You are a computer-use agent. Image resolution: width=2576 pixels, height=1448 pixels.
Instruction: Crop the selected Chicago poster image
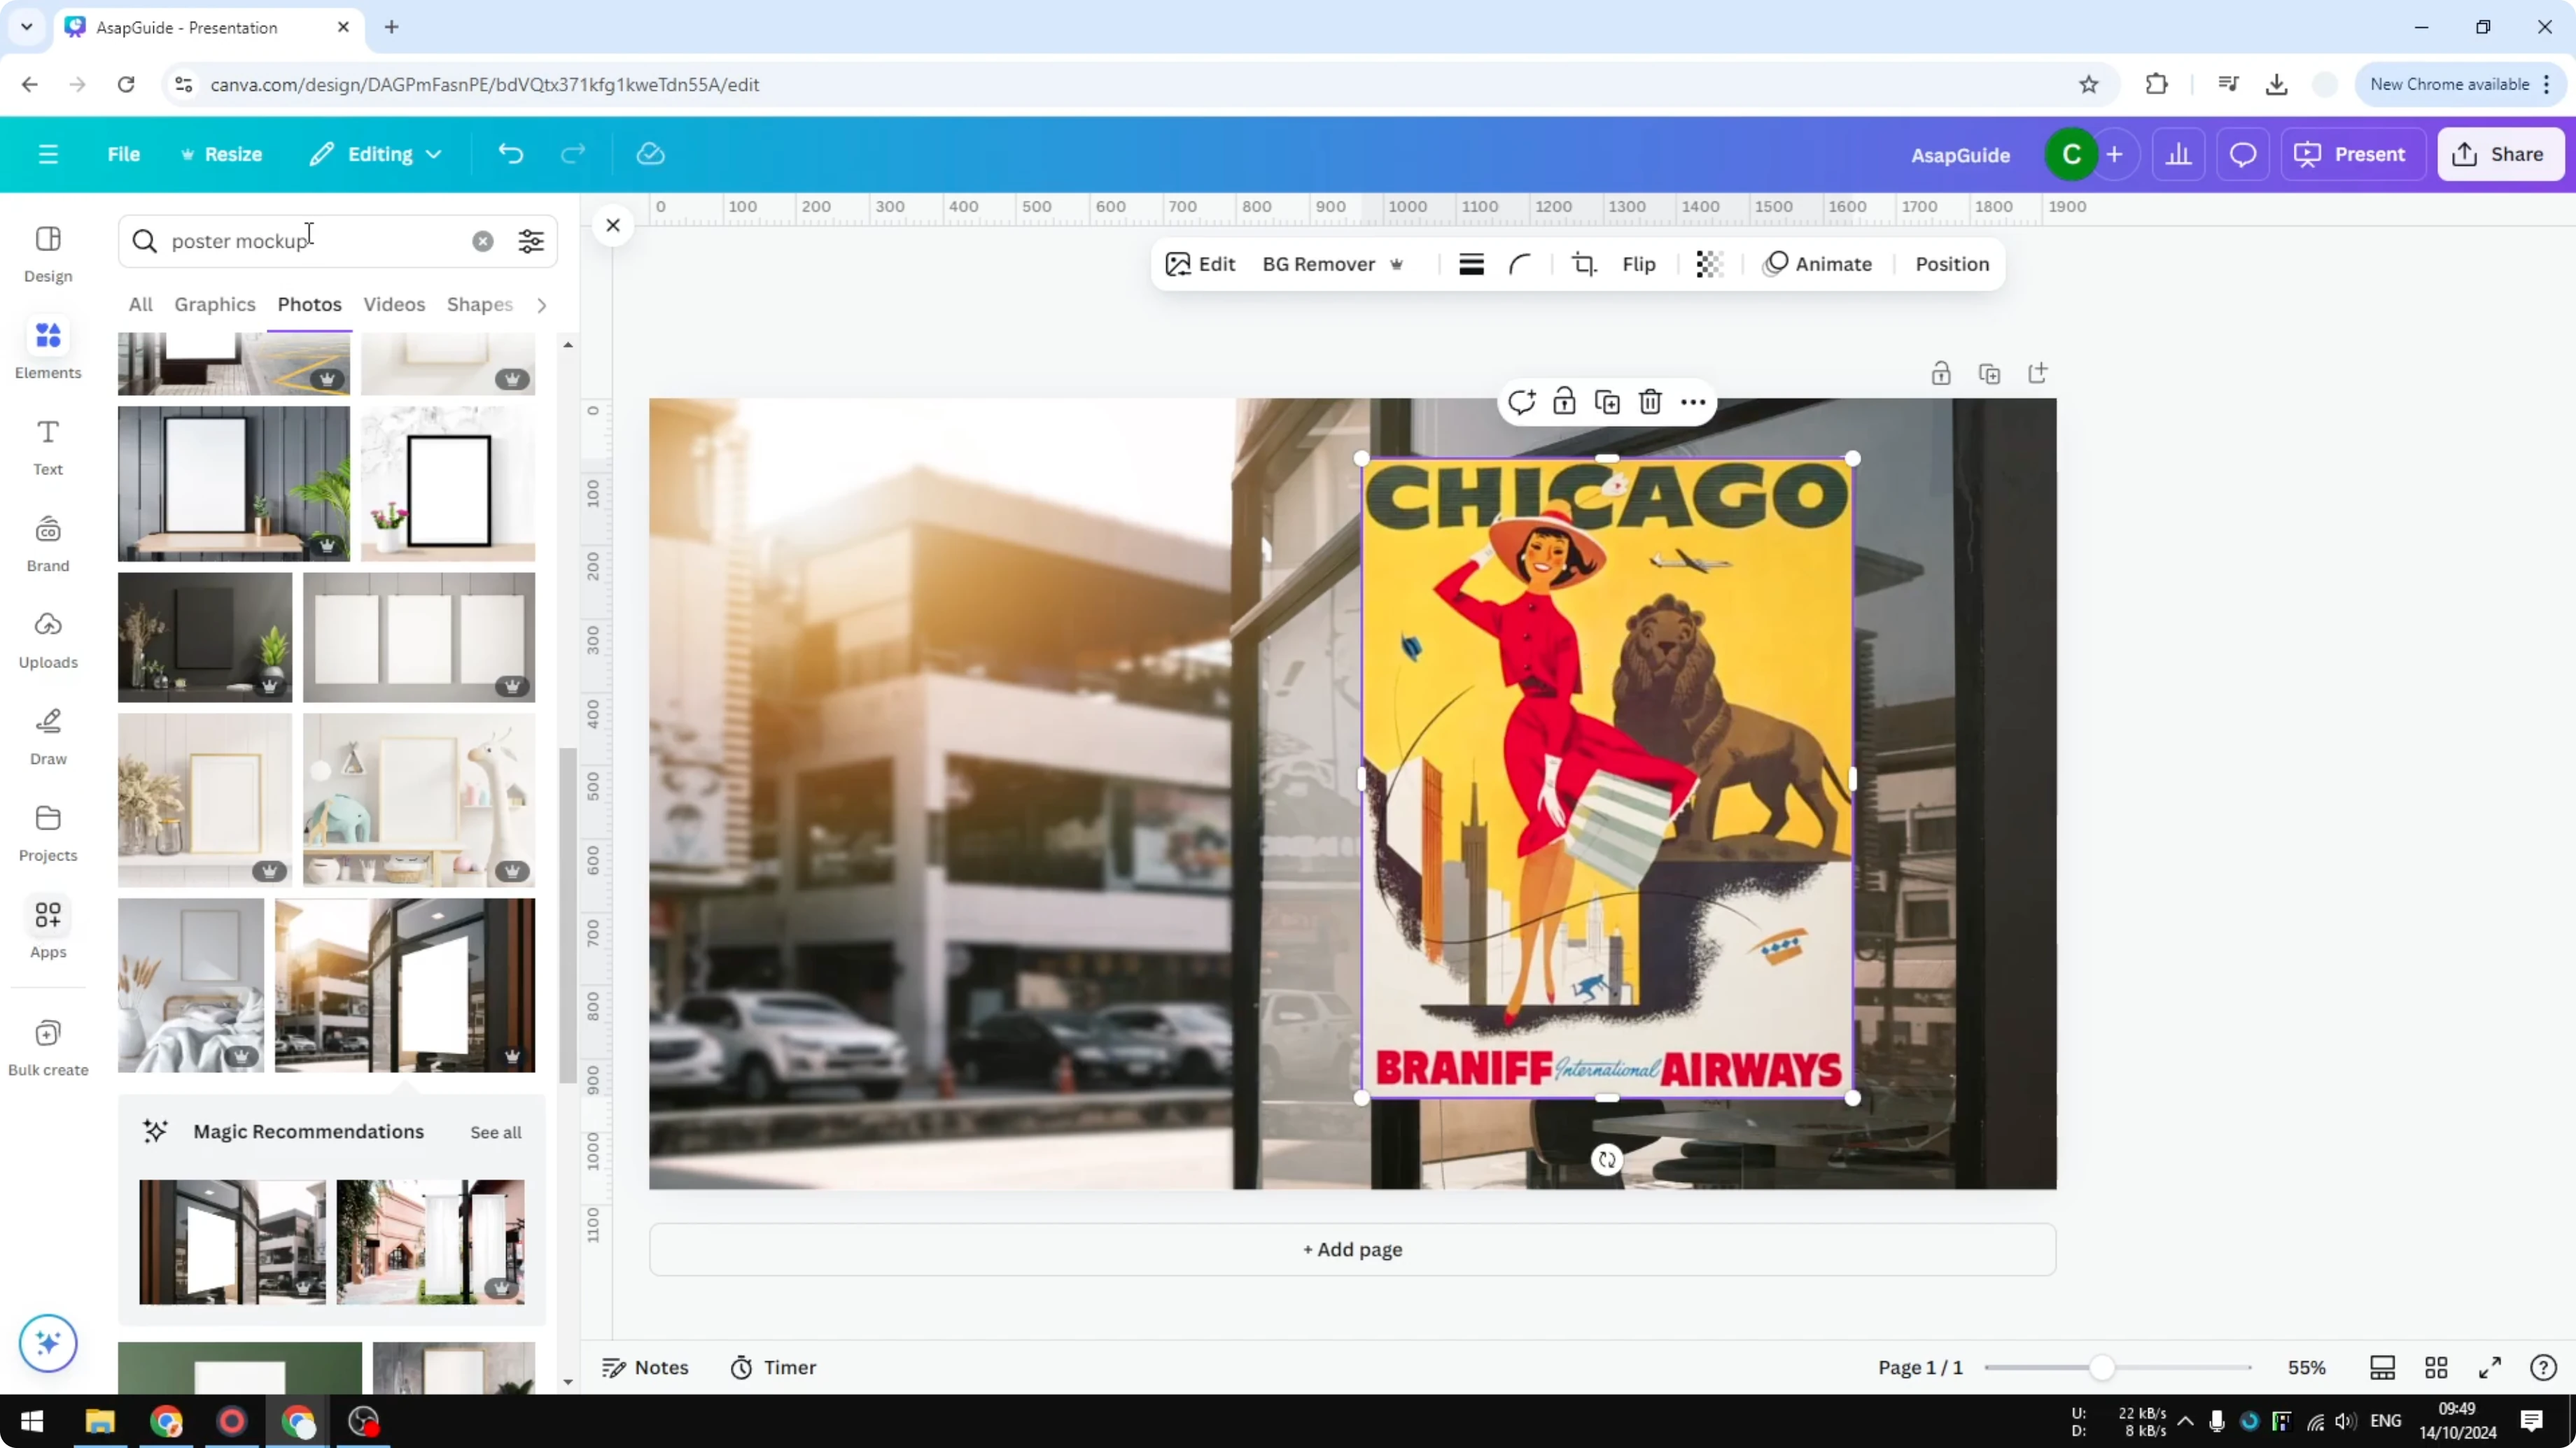coord(1584,264)
